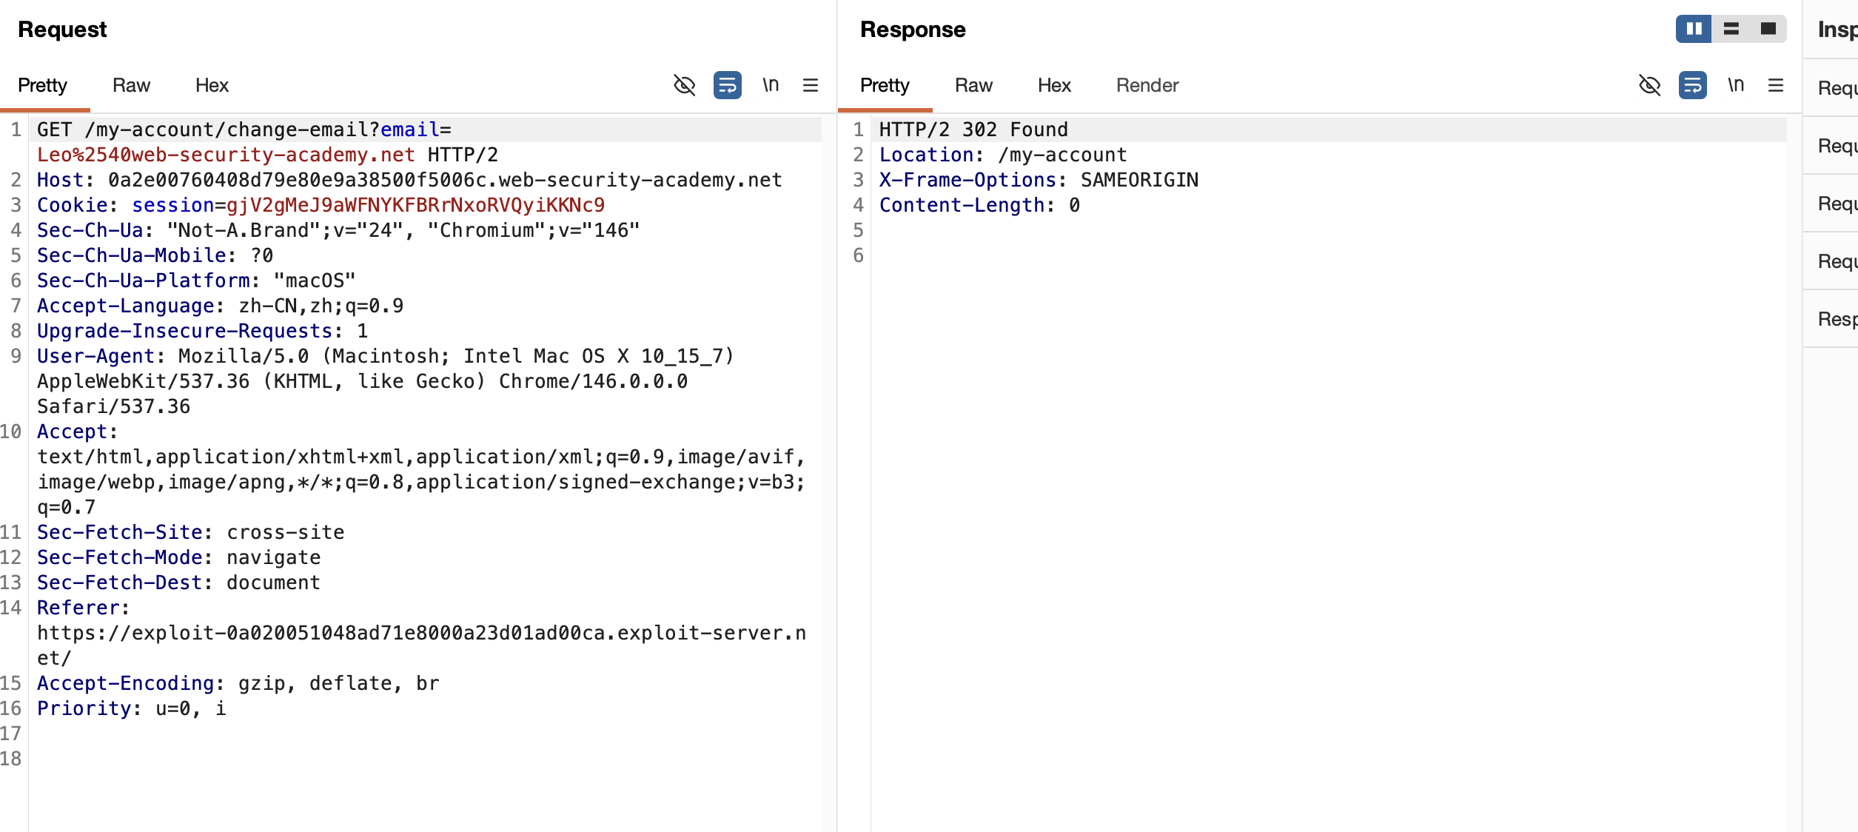The height and width of the screenshot is (832, 1858).
Task: Select side-by-side split layout icon
Action: point(1694,29)
